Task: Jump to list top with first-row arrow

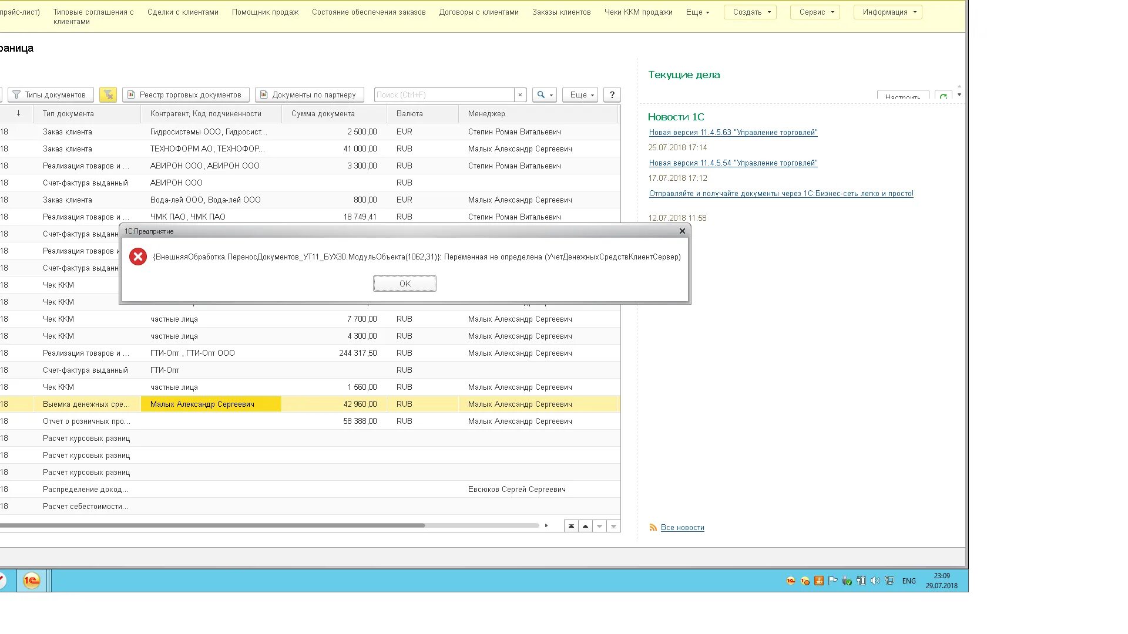Action: pos(571,526)
